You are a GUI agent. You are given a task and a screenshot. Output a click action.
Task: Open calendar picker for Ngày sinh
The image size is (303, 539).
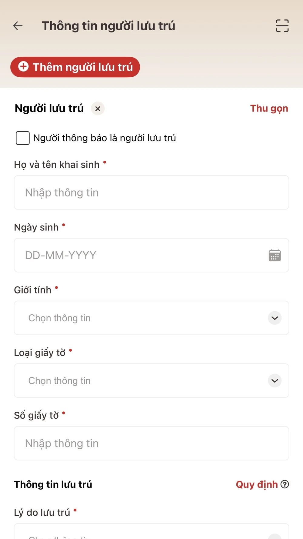pyautogui.click(x=275, y=255)
